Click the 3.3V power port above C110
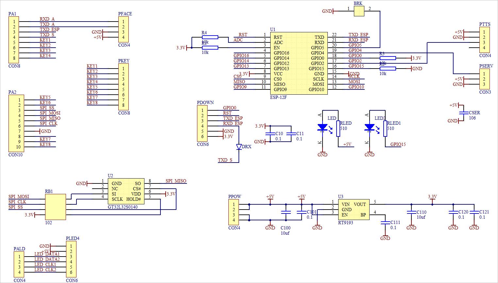This screenshot has width=498, height=283. click(x=432, y=198)
